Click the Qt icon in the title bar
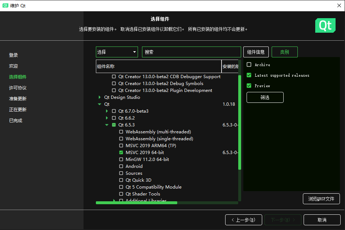Viewport: 345px width, 230px height. click(5, 5)
